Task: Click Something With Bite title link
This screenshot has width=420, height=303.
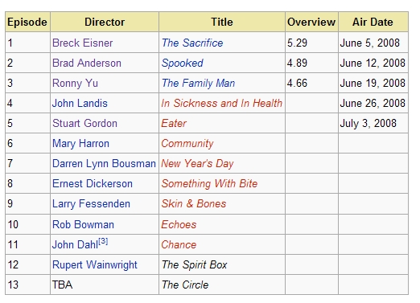Action: 209,183
